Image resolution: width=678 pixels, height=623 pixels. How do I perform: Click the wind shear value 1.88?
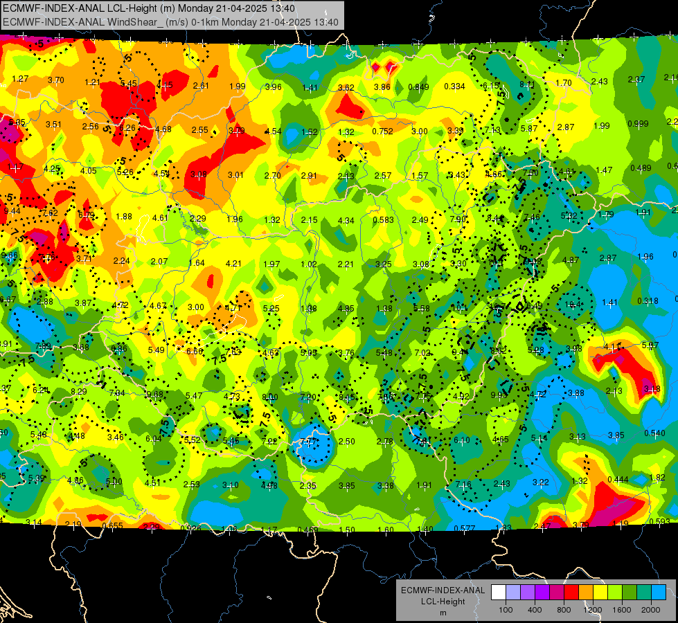(124, 217)
